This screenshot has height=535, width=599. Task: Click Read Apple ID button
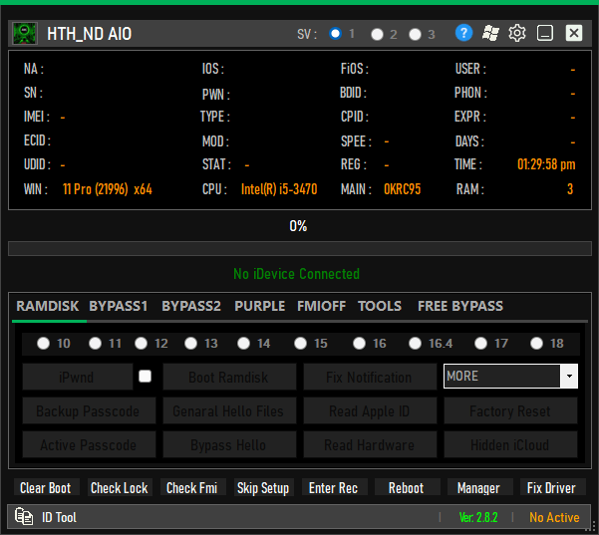coord(370,410)
